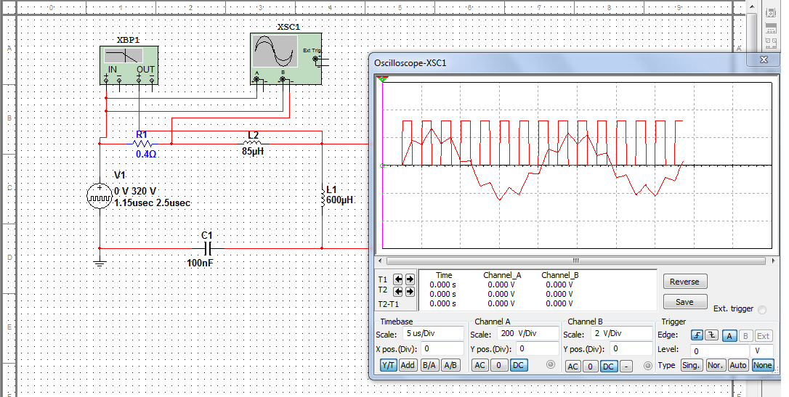Set trigger type to Auto
This screenshot has height=397, width=789.
point(738,365)
